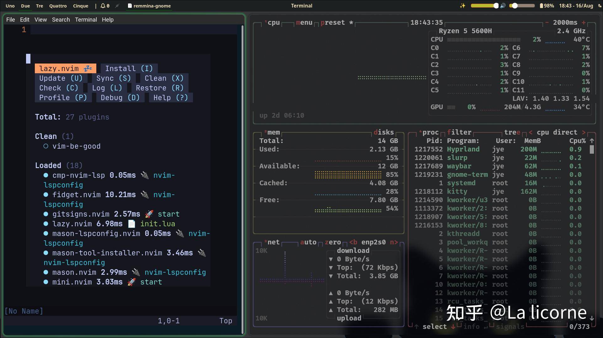Click the sparkle brightness icon in top bar

[x=462, y=6]
